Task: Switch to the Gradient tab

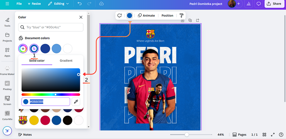Action: pyautogui.click(x=66, y=61)
